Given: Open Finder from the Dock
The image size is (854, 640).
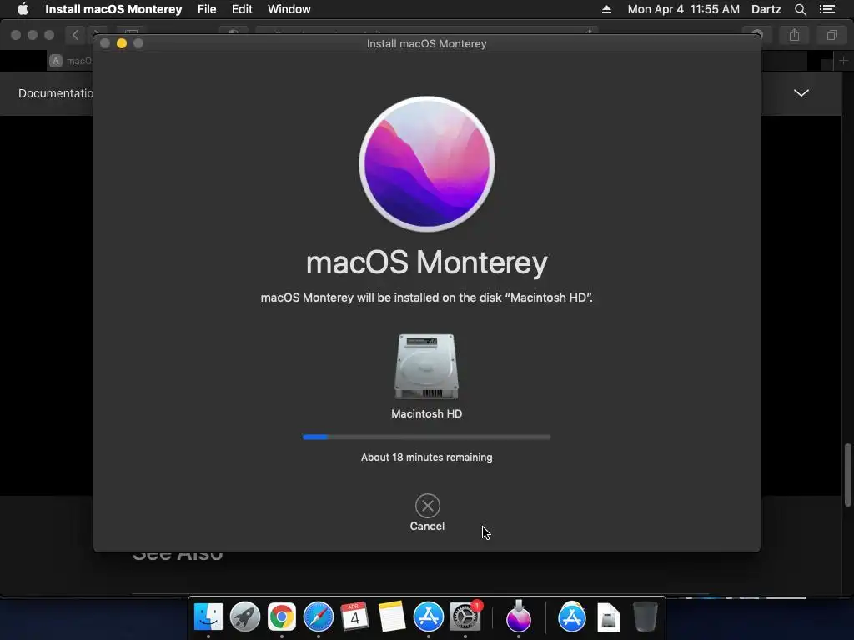Looking at the screenshot, I should (208, 617).
